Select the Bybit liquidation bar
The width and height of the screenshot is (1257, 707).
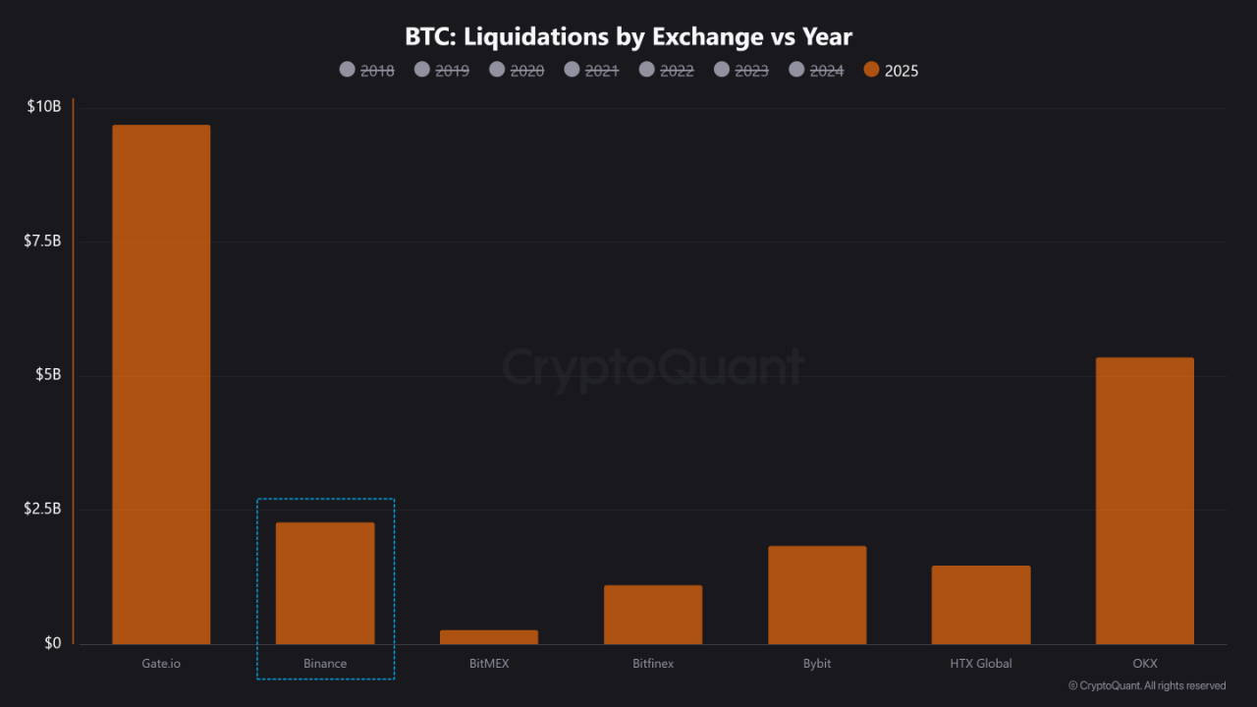[x=817, y=595]
